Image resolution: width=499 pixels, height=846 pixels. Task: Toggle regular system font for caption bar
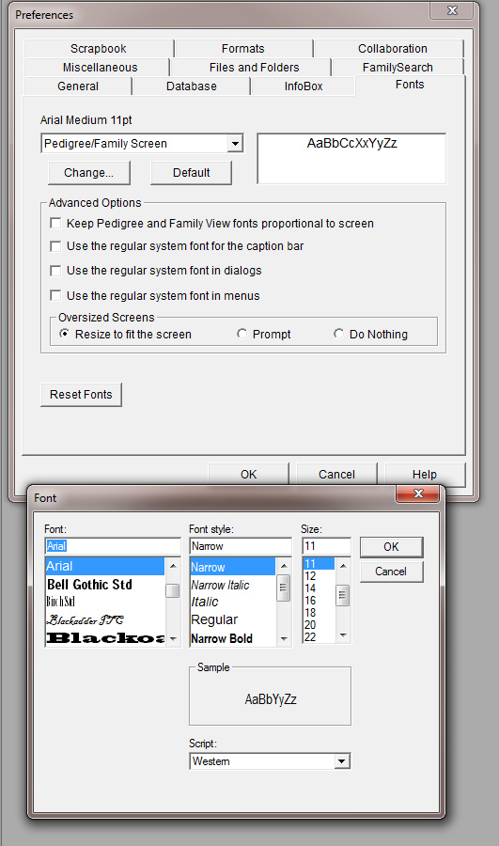[55, 246]
